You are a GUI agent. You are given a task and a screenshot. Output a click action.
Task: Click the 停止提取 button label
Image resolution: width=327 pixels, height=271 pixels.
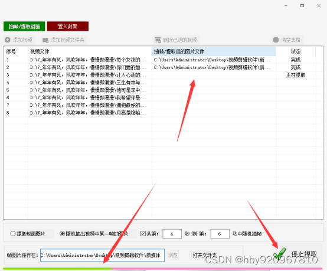pyautogui.click(x=304, y=254)
